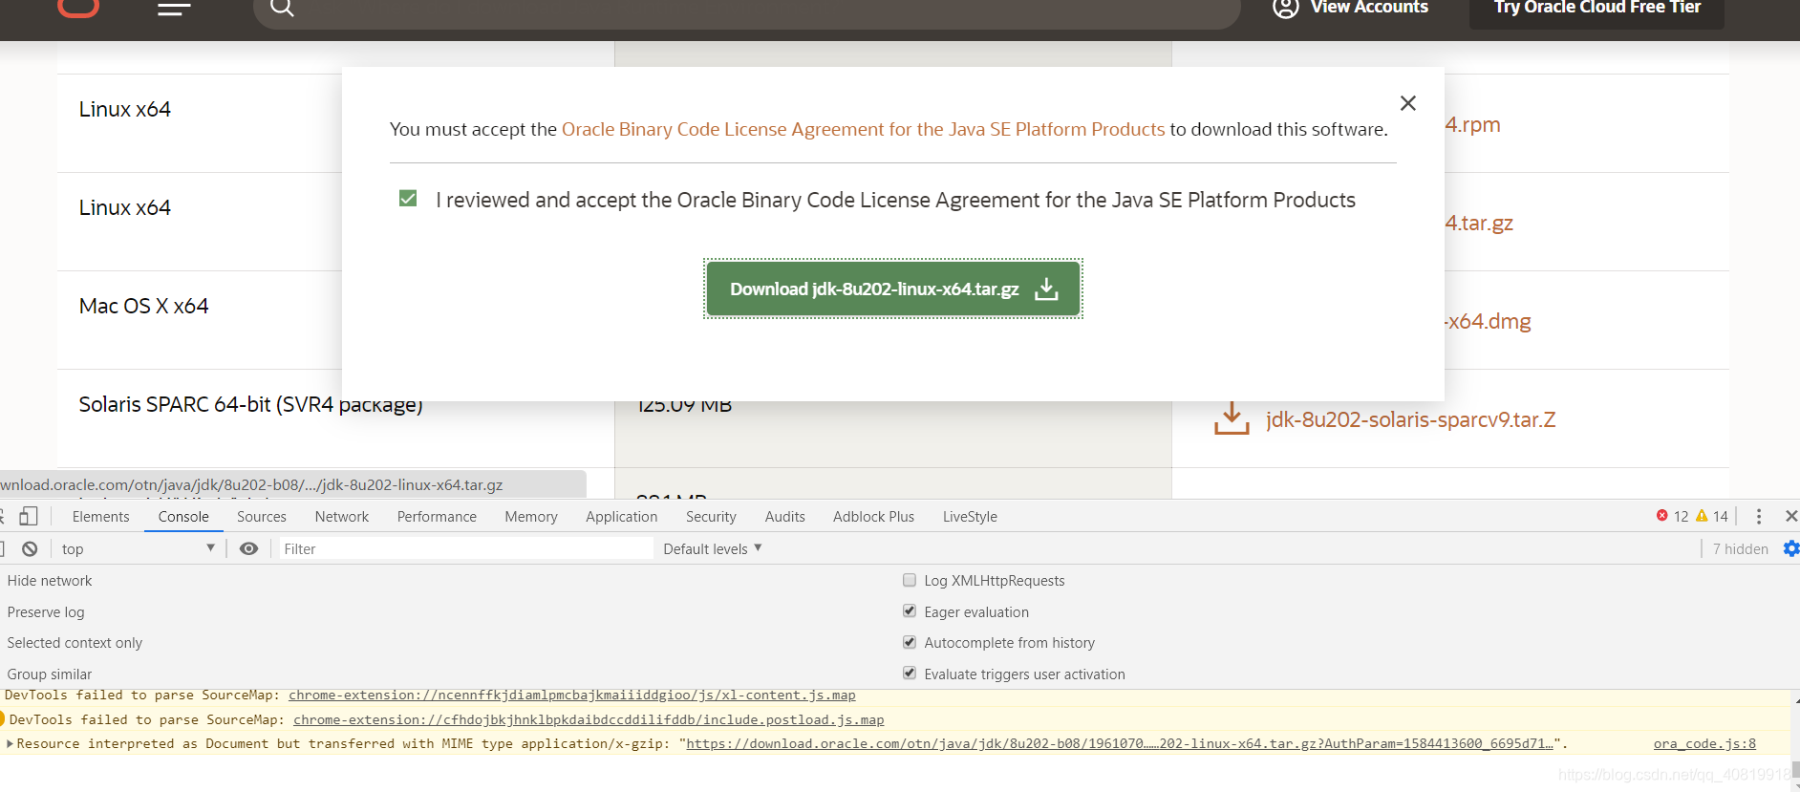The height and width of the screenshot is (792, 1800).
Task: Open console settings gear icon
Action: (1791, 548)
